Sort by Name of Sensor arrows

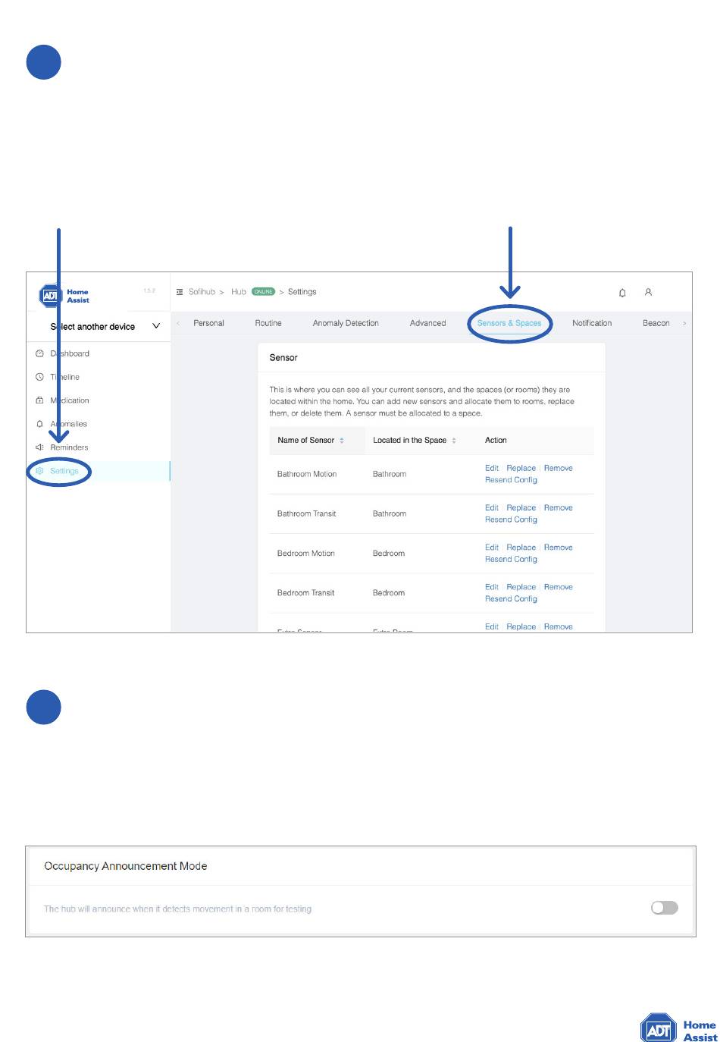click(342, 441)
